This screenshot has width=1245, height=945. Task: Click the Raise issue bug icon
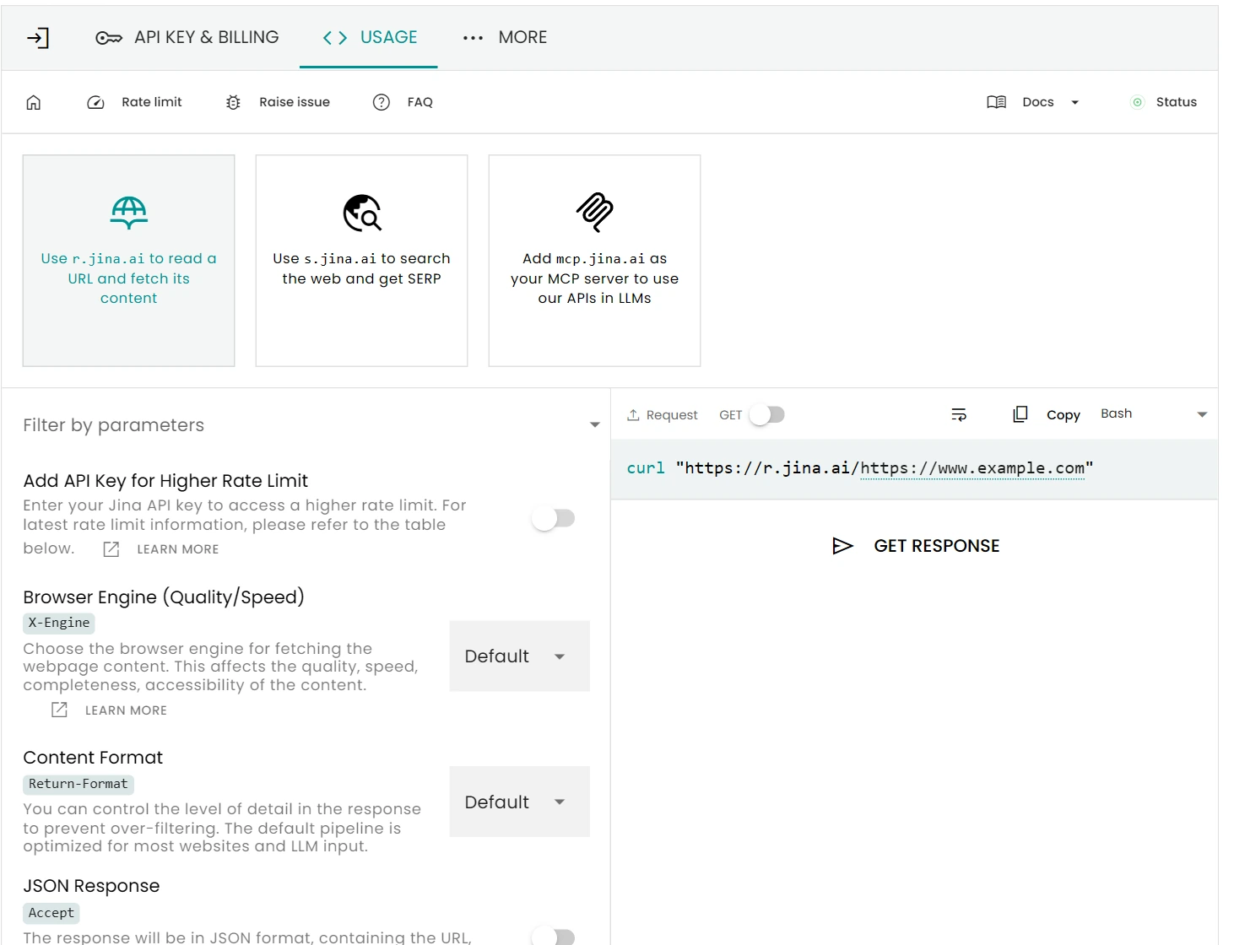[x=234, y=102]
